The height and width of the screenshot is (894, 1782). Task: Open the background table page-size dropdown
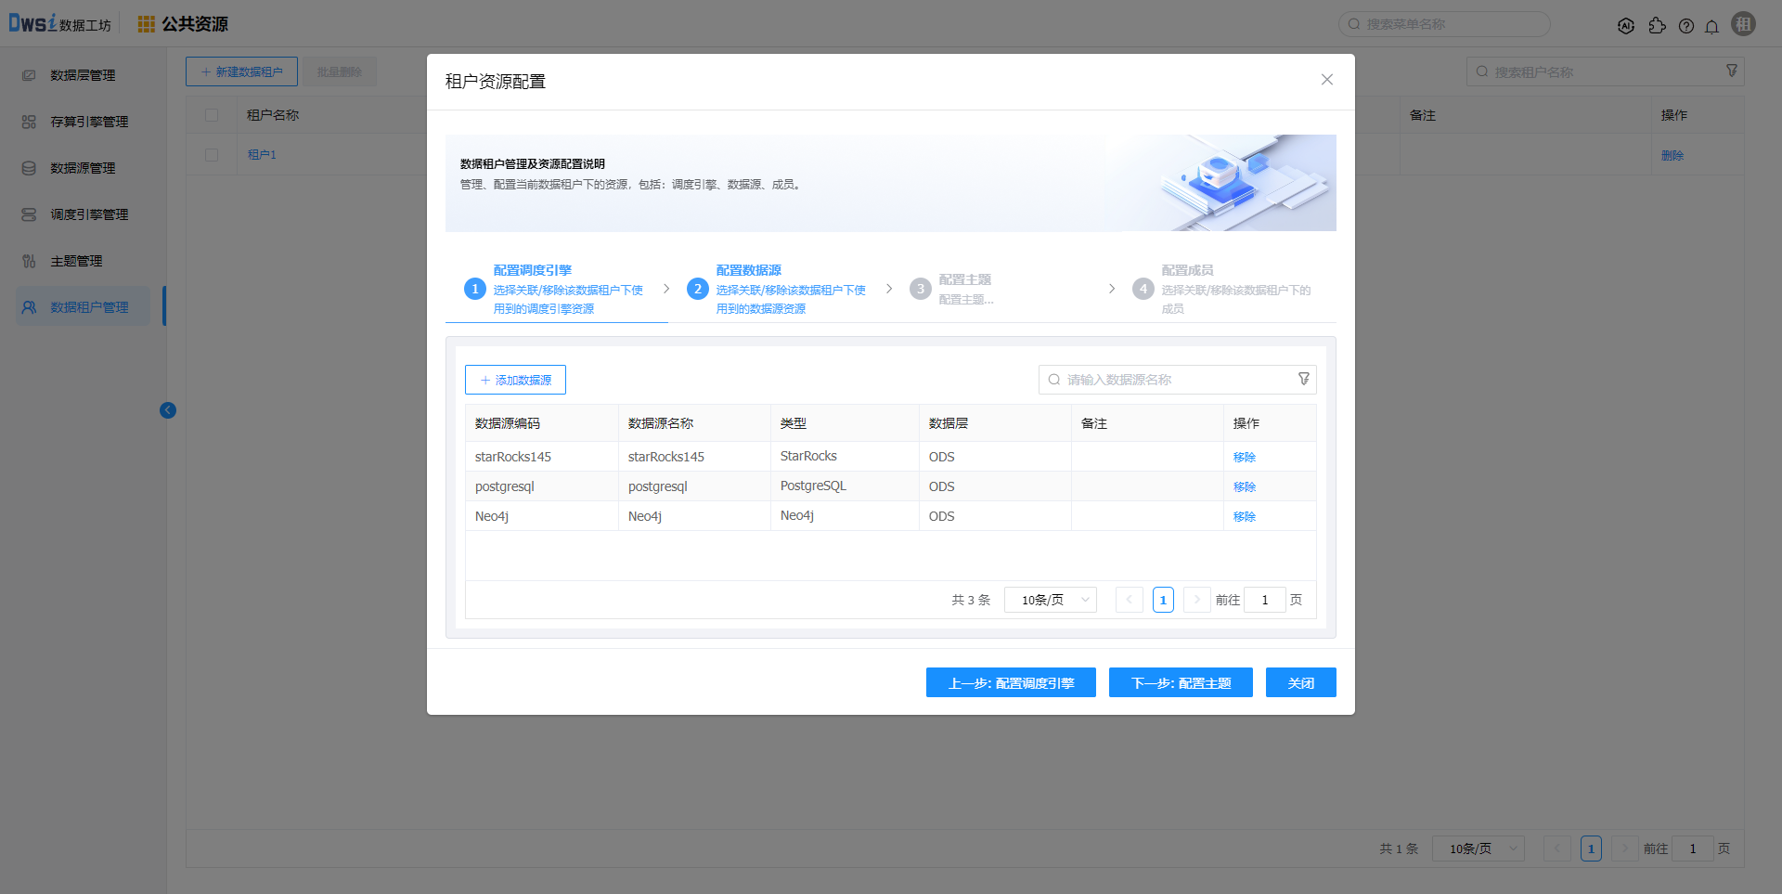click(x=1479, y=849)
